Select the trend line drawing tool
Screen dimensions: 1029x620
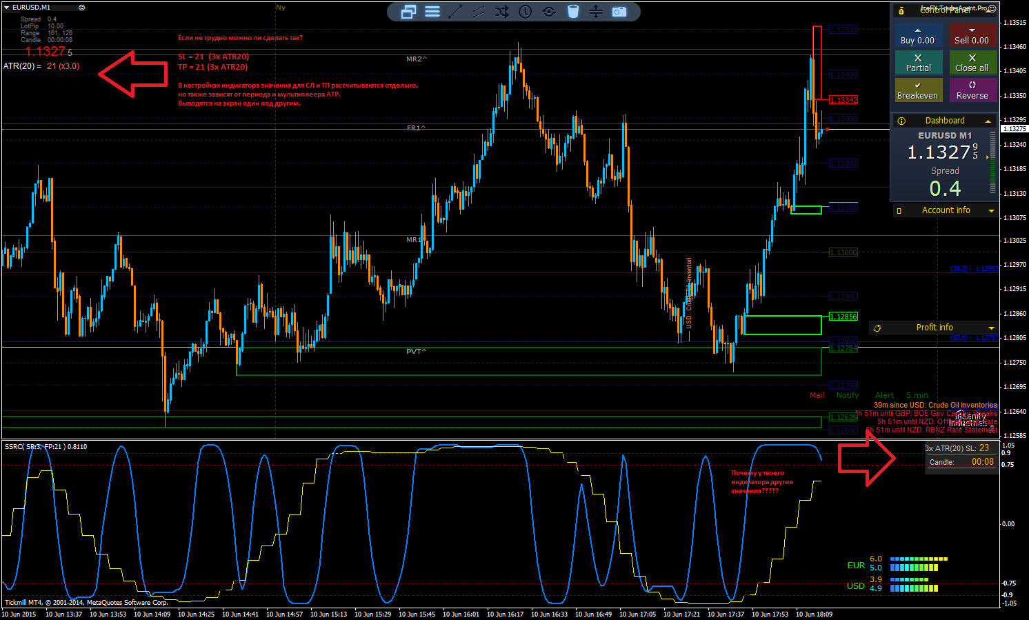pos(455,12)
